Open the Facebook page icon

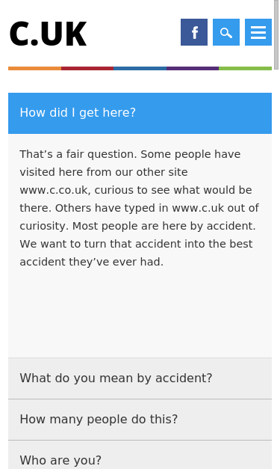click(194, 32)
